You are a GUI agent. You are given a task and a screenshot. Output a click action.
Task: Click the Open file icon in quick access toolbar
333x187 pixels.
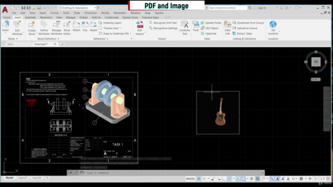click(x=18, y=8)
